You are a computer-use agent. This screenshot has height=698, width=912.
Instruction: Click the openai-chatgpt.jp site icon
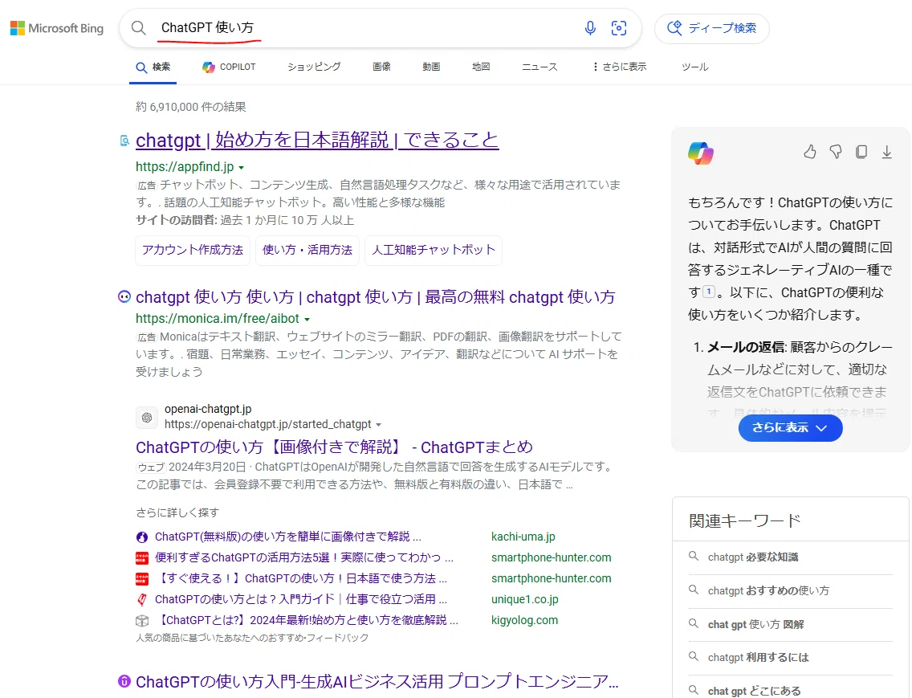coord(147,418)
